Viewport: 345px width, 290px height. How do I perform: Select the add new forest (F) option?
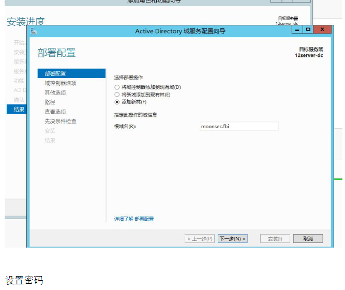point(130,102)
